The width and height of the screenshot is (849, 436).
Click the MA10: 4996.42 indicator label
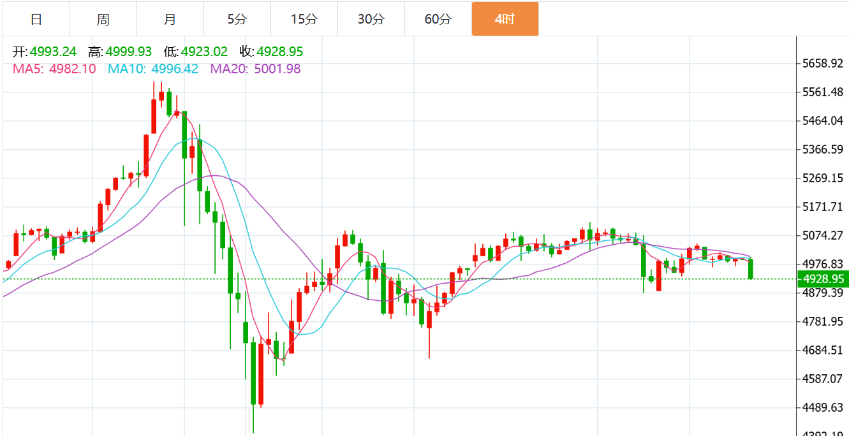pos(153,69)
